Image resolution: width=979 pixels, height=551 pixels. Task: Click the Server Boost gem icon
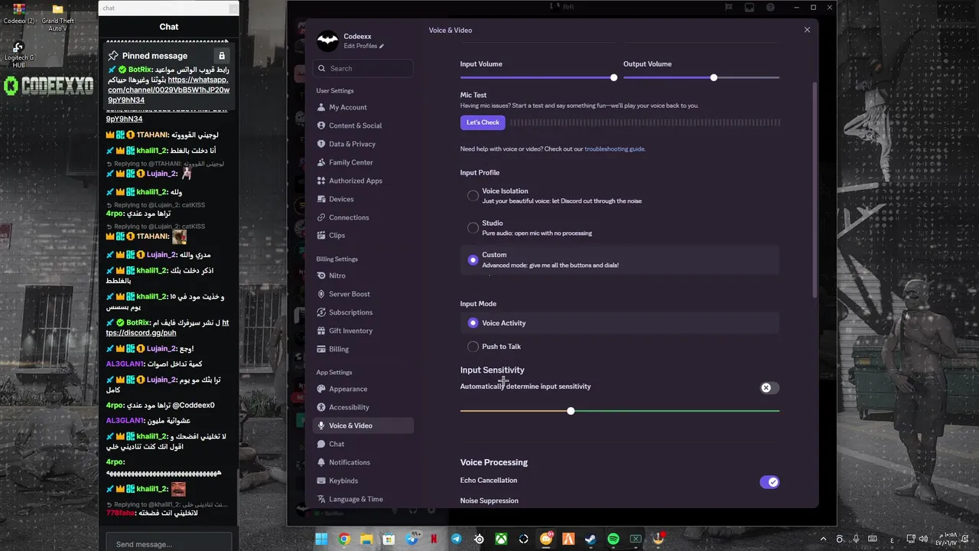321,294
